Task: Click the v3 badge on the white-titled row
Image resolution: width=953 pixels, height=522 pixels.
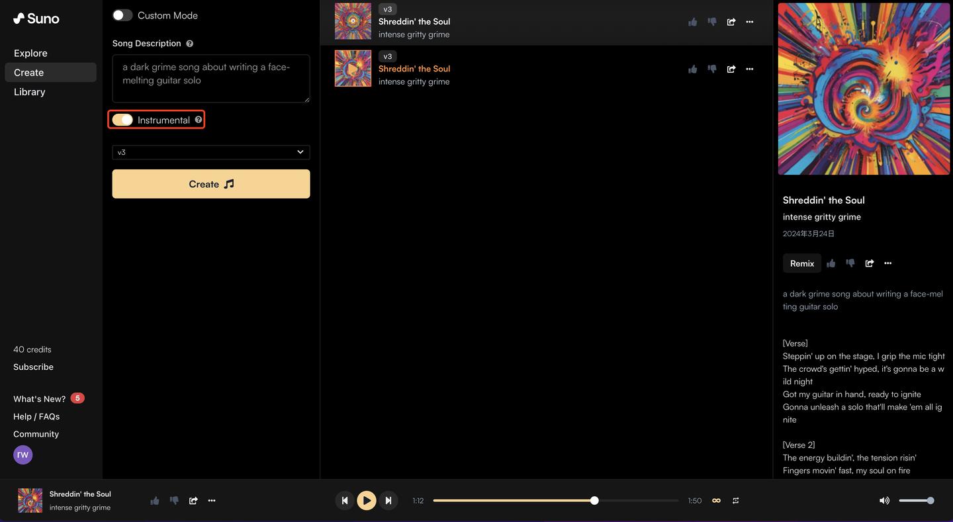Action: [388, 9]
